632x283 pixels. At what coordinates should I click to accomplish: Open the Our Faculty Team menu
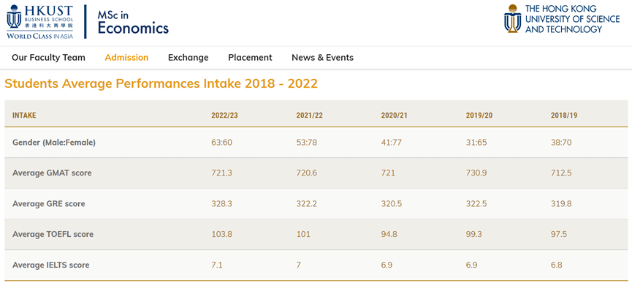click(48, 58)
